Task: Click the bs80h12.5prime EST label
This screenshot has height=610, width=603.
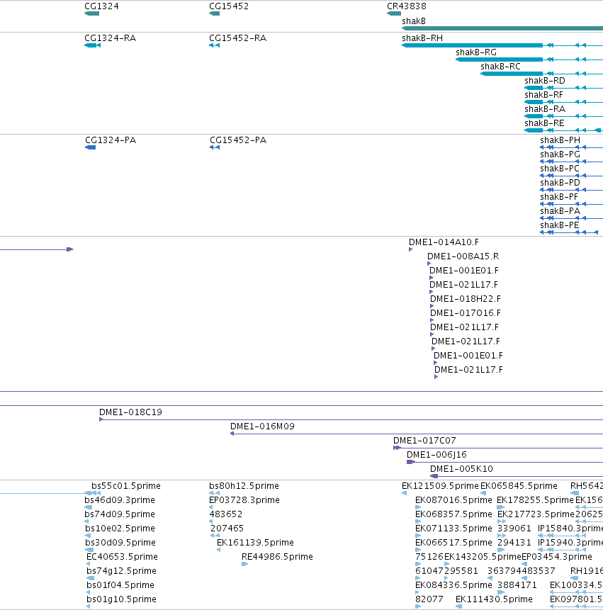Action: click(x=244, y=486)
